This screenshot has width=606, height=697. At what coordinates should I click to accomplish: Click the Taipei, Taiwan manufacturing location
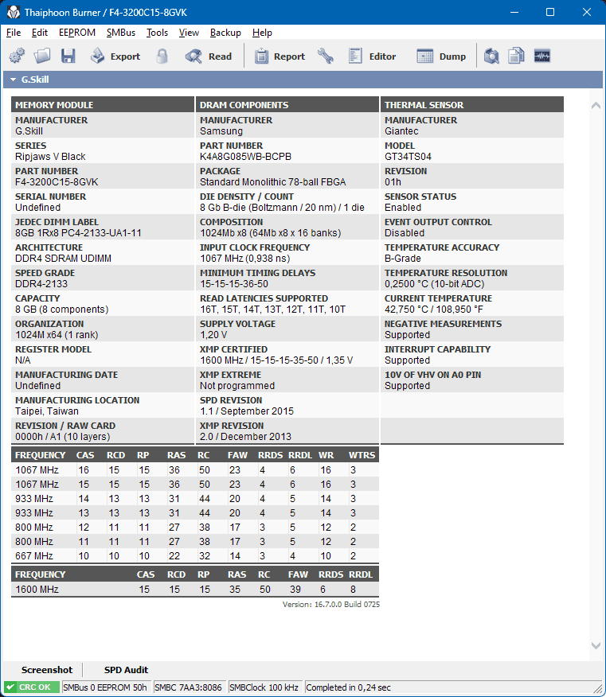[x=47, y=411]
